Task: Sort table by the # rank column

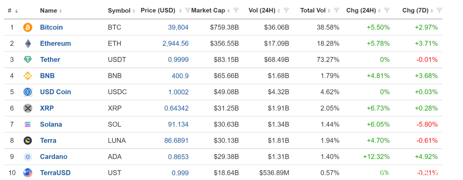Action: point(13,11)
